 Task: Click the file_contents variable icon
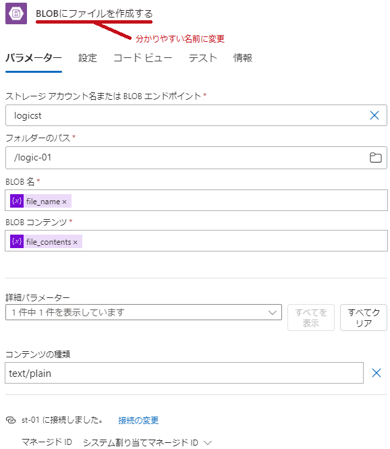point(17,241)
